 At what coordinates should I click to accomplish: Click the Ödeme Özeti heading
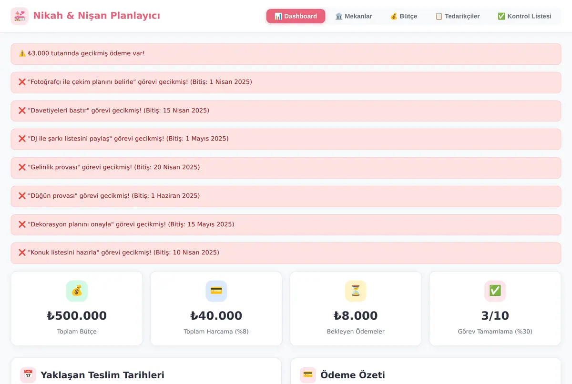tap(353, 375)
